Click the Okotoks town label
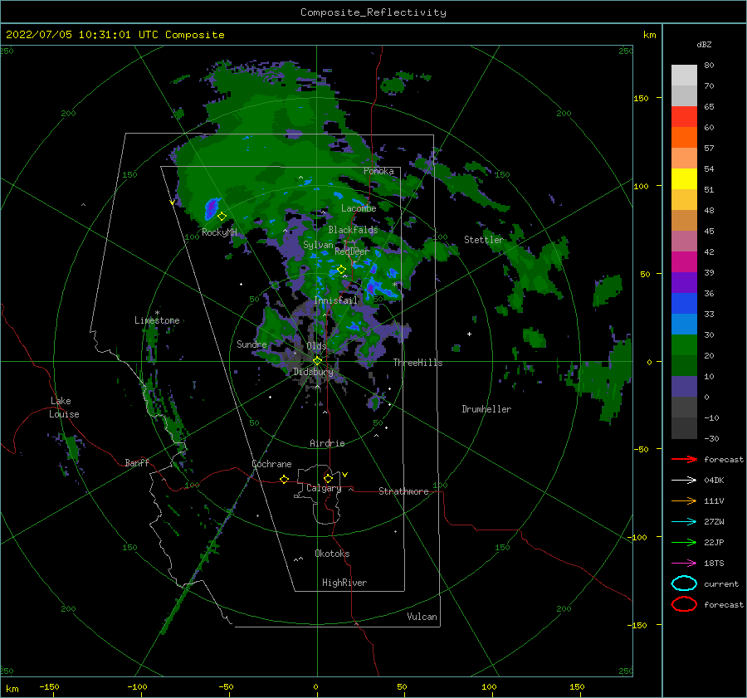The image size is (747, 698). [x=332, y=554]
